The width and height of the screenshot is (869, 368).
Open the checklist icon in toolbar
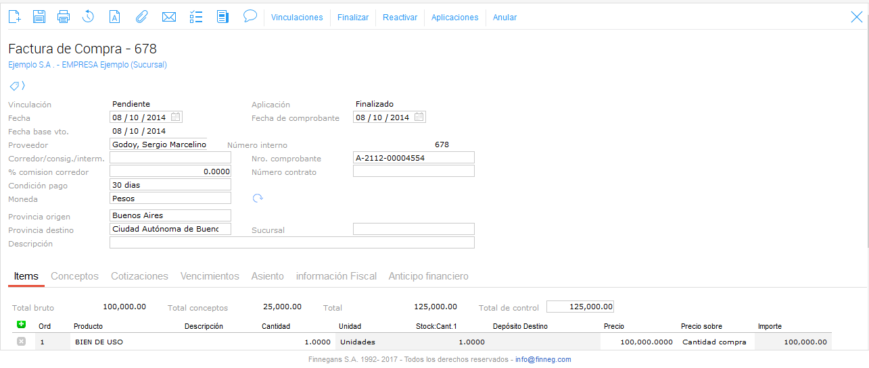click(196, 17)
